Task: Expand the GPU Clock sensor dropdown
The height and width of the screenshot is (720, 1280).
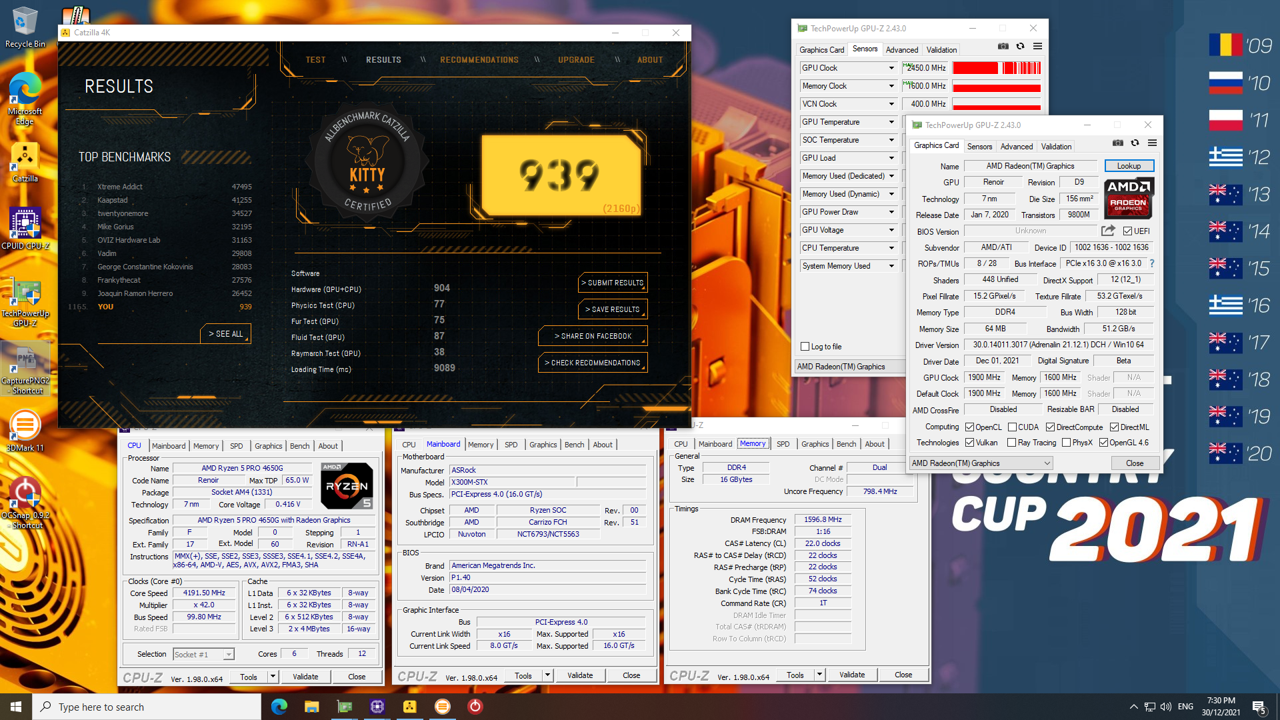Action: [x=891, y=68]
